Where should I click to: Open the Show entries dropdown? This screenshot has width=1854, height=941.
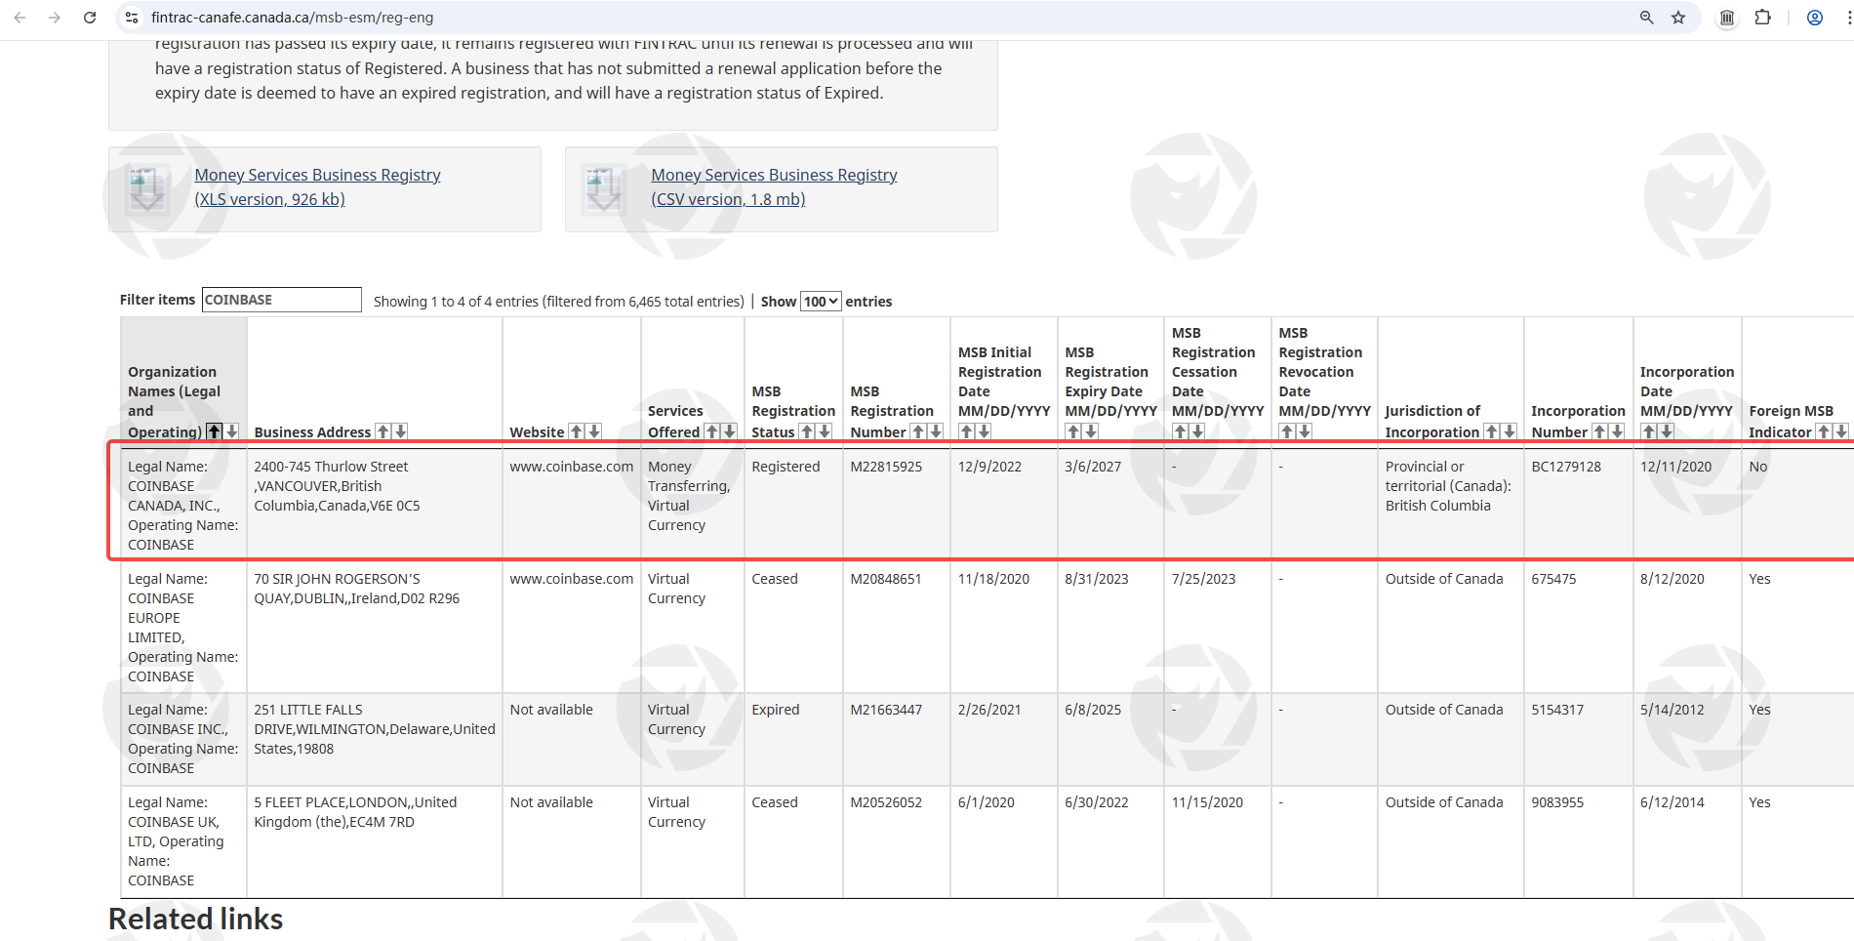point(821,302)
